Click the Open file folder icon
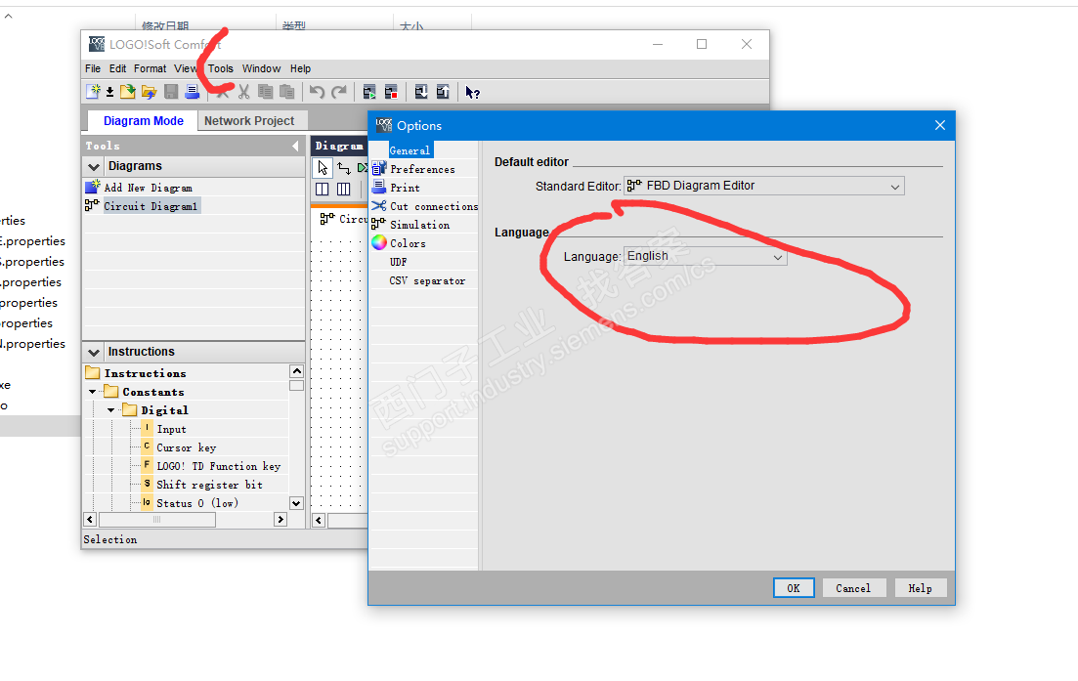1078x681 pixels. tap(128, 92)
